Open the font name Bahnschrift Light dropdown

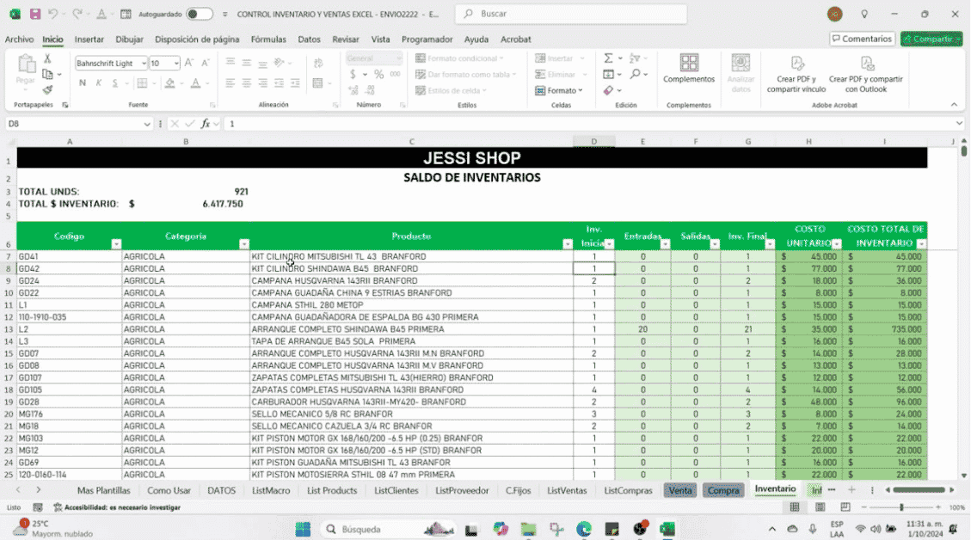pyautogui.click(x=144, y=63)
